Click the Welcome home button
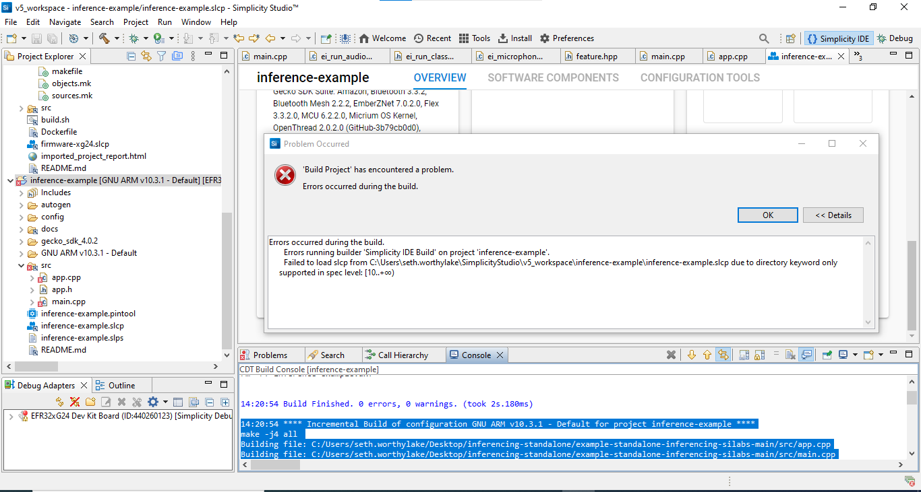This screenshot has width=921, height=492. click(382, 38)
